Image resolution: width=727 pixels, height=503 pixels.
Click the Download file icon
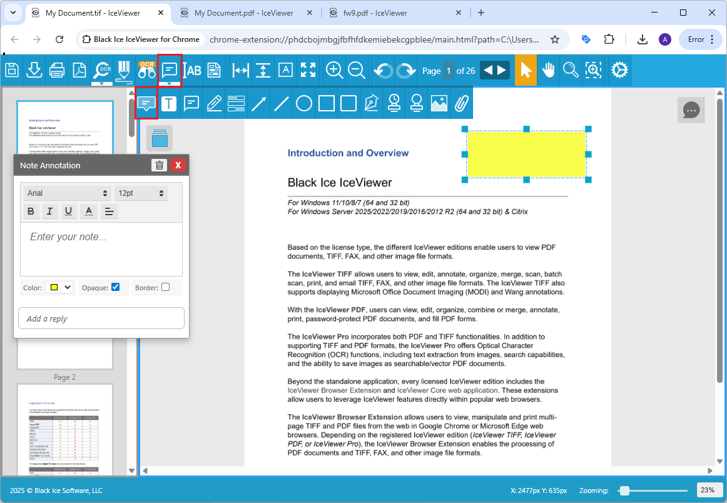click(x=34, y=71)
